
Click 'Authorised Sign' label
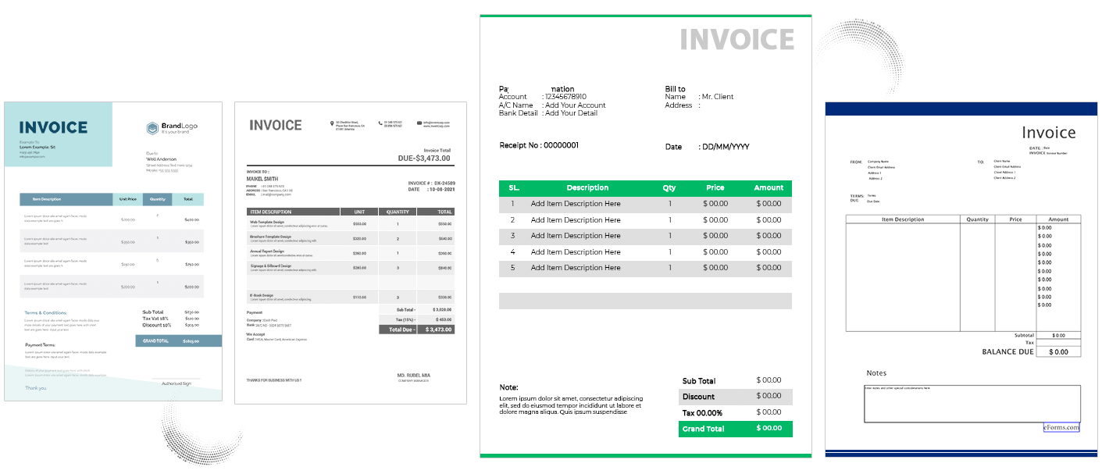click(176, 383)
